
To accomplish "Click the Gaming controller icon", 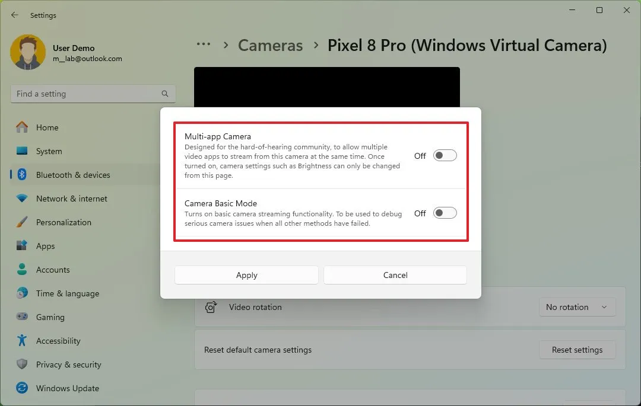I will pos(22,317).
